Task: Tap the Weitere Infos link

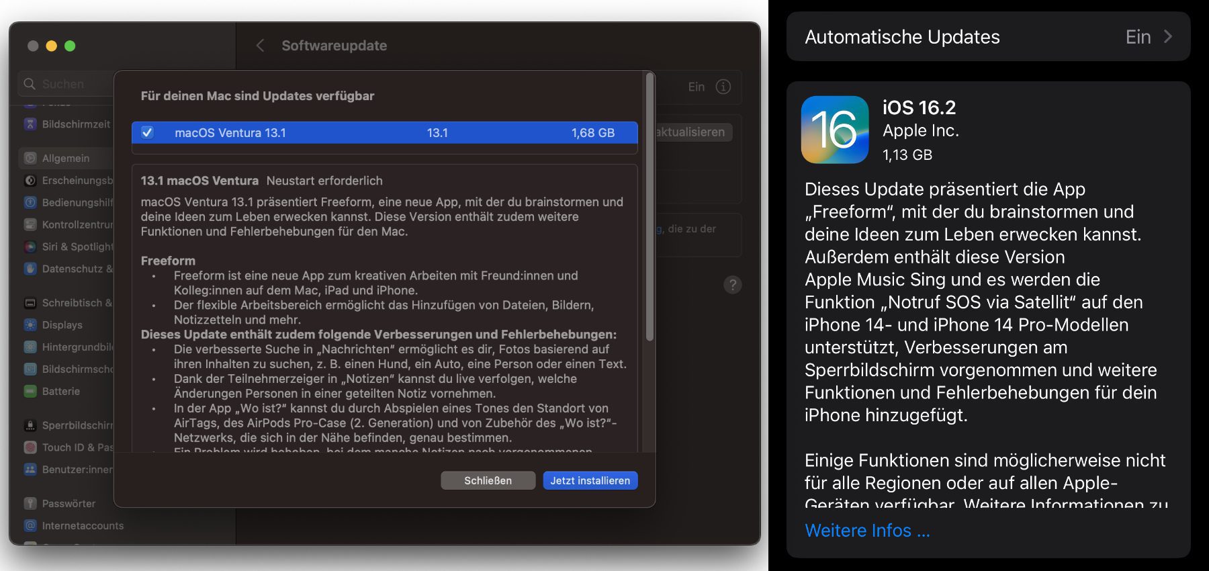Action: (867, 531)
